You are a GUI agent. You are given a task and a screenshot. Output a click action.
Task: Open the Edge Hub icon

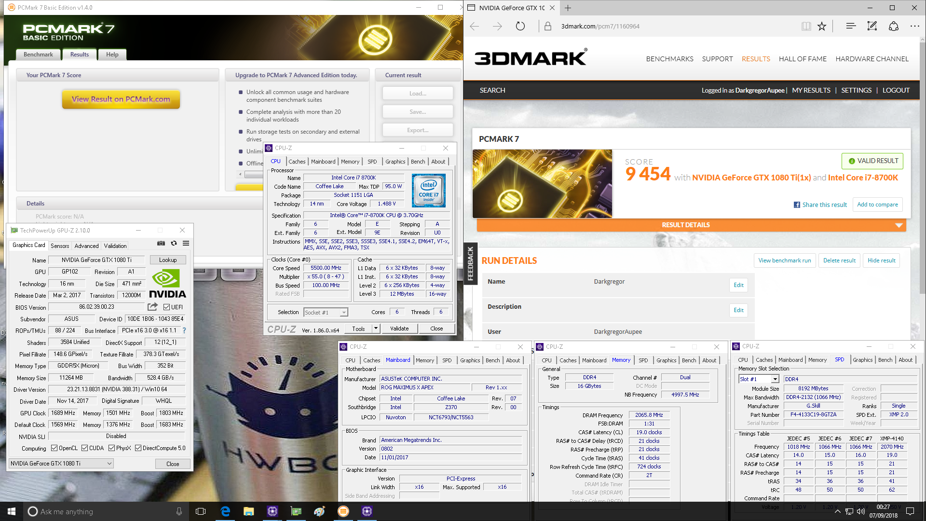tap(851, 26)
